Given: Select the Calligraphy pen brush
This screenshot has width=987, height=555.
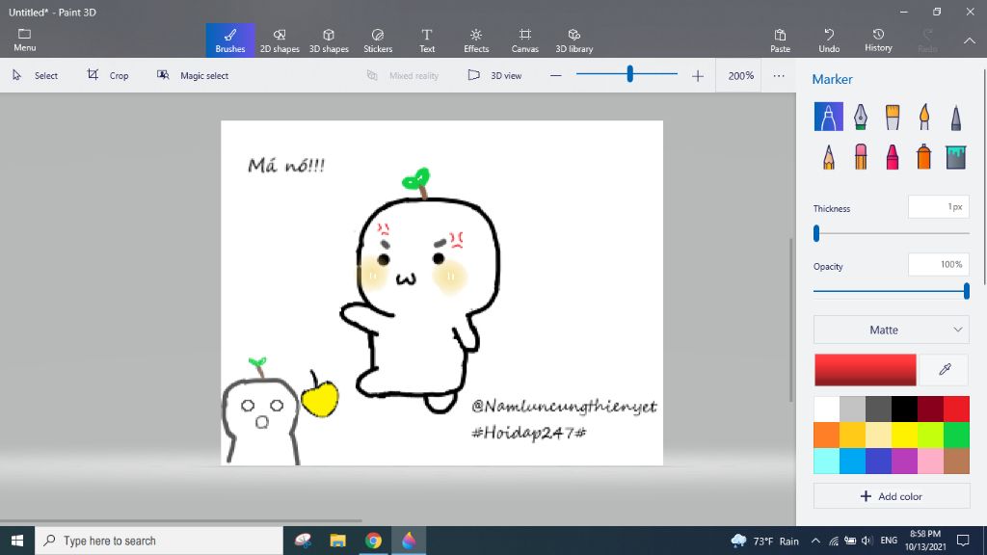Looking at the screenshot, I should pyautogui.click(x=860, y=118).
